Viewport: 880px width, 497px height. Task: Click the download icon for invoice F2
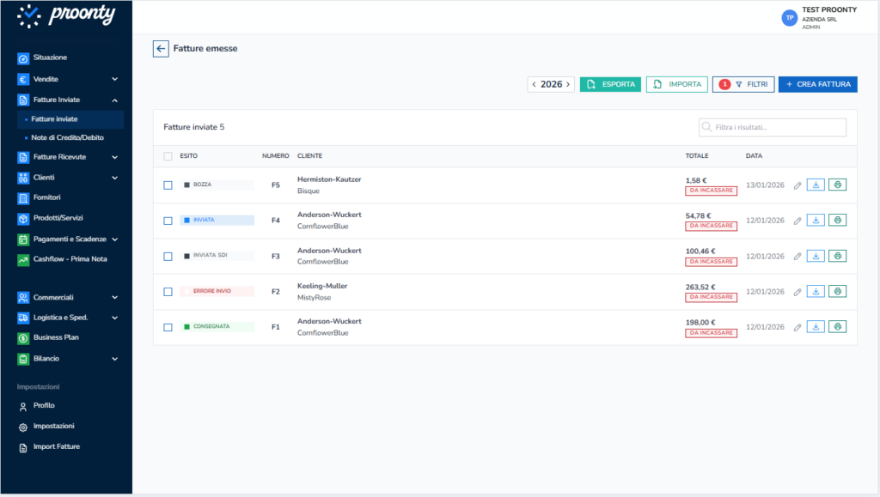click(816, 291)
